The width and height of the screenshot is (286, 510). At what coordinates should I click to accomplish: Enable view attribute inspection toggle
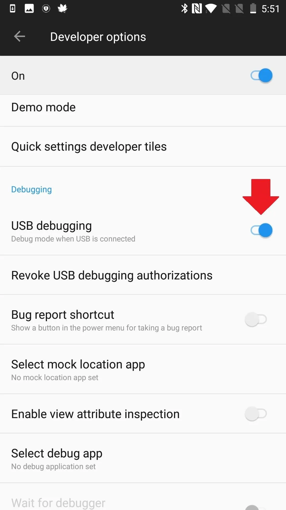click(256, 414)
